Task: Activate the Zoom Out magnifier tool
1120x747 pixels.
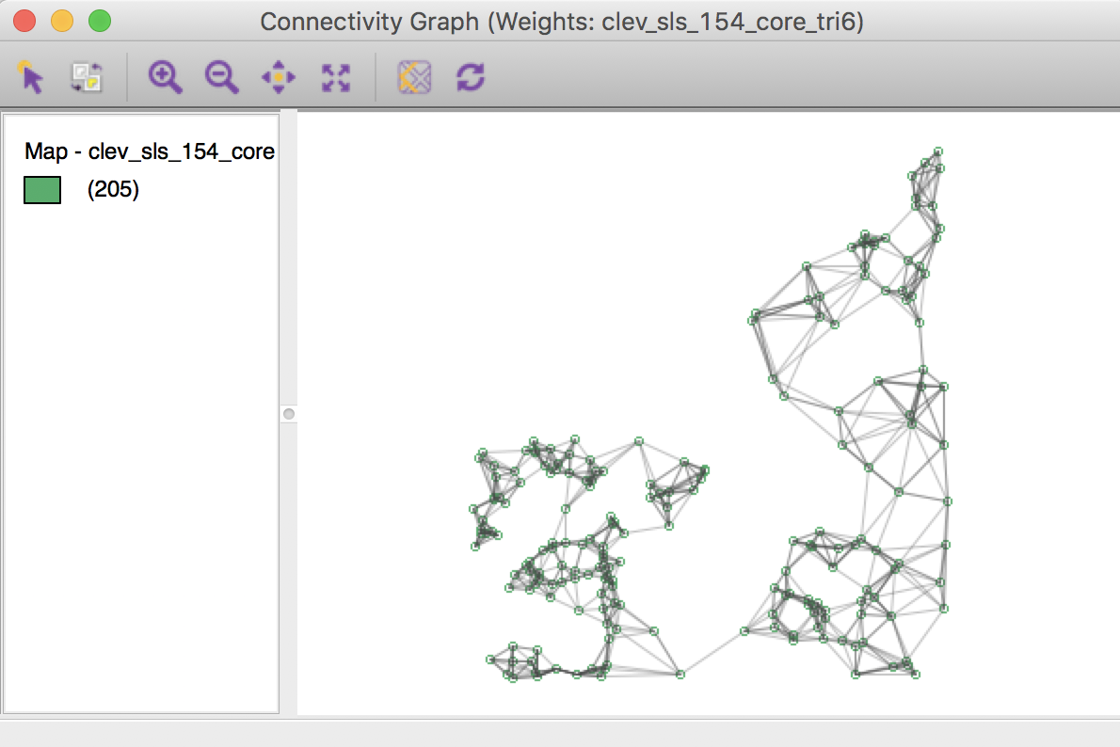Action: coord(221,77)
